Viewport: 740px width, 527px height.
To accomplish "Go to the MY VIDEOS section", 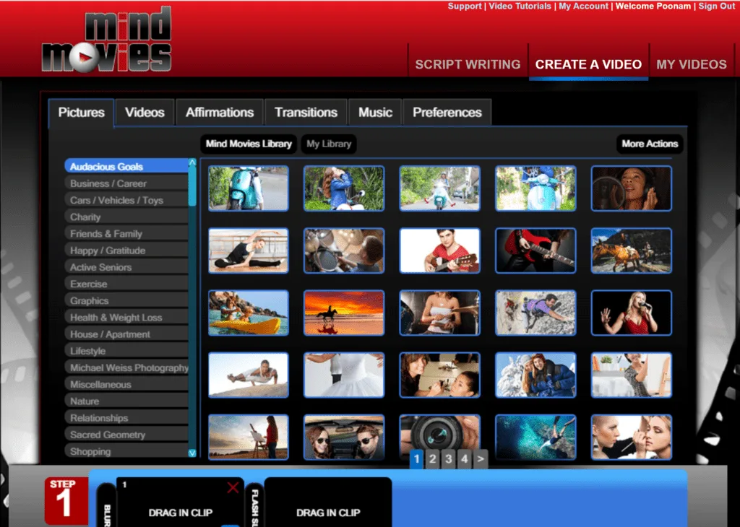I will click(690, 64).
